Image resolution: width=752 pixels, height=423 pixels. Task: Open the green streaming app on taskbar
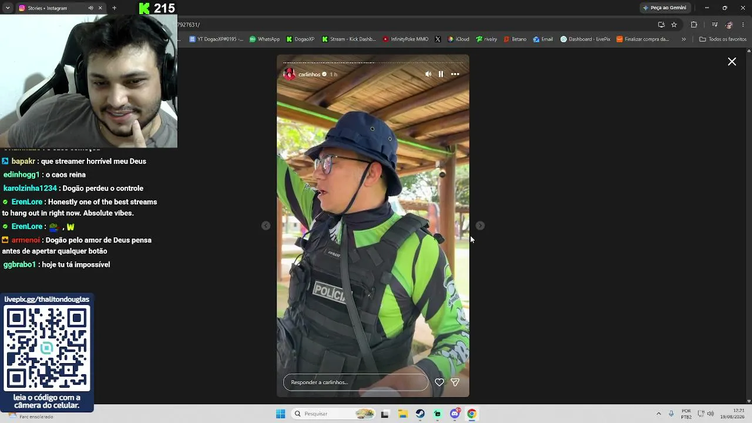point(437,414)
